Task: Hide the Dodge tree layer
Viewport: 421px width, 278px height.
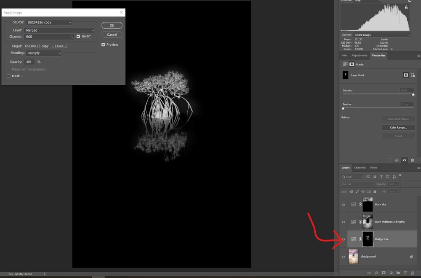Action: [344, 239]
